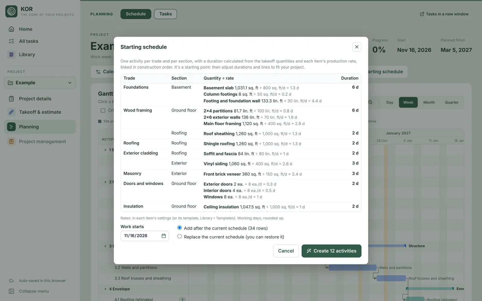Image resolution: width=482 pixels, height=301 pixels.
Task: Open the calendar picker in Work starts field
Action: tap(164, 236)
